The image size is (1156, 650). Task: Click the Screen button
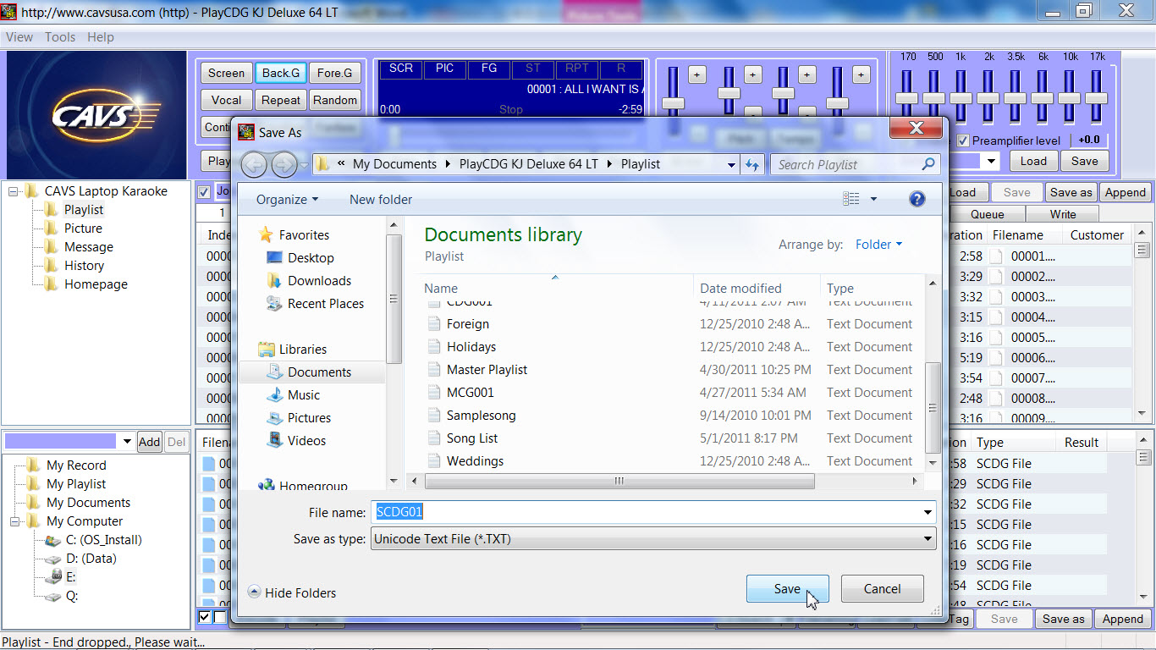click(x=226, y=73)
